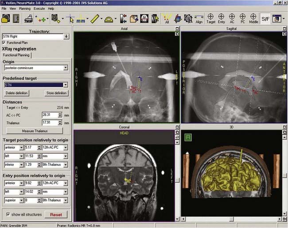The image size is (288, 228).
Task: Open the Origin posterior commissure dropdown
Action: pos(66,68)
